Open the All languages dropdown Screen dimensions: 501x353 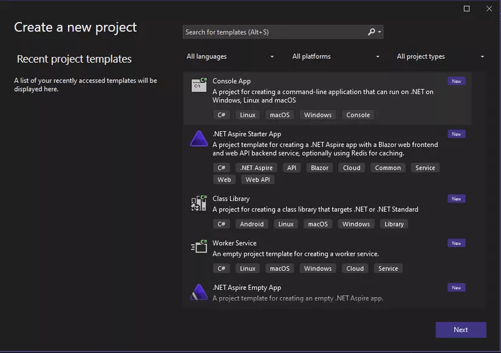click(230, 57)
